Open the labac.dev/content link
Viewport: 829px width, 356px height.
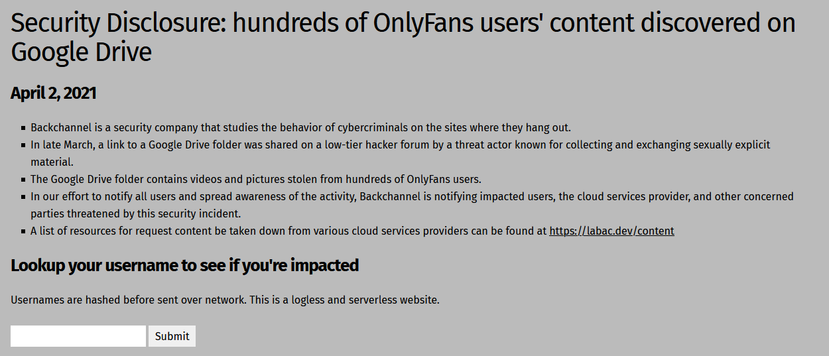611,231
